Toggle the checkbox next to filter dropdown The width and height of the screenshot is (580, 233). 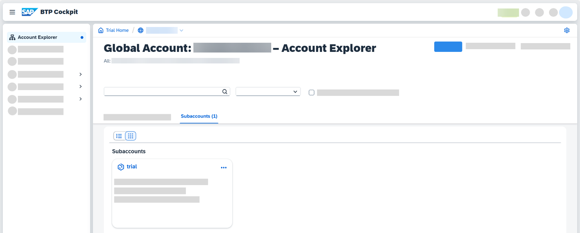(x=311, y=93)
